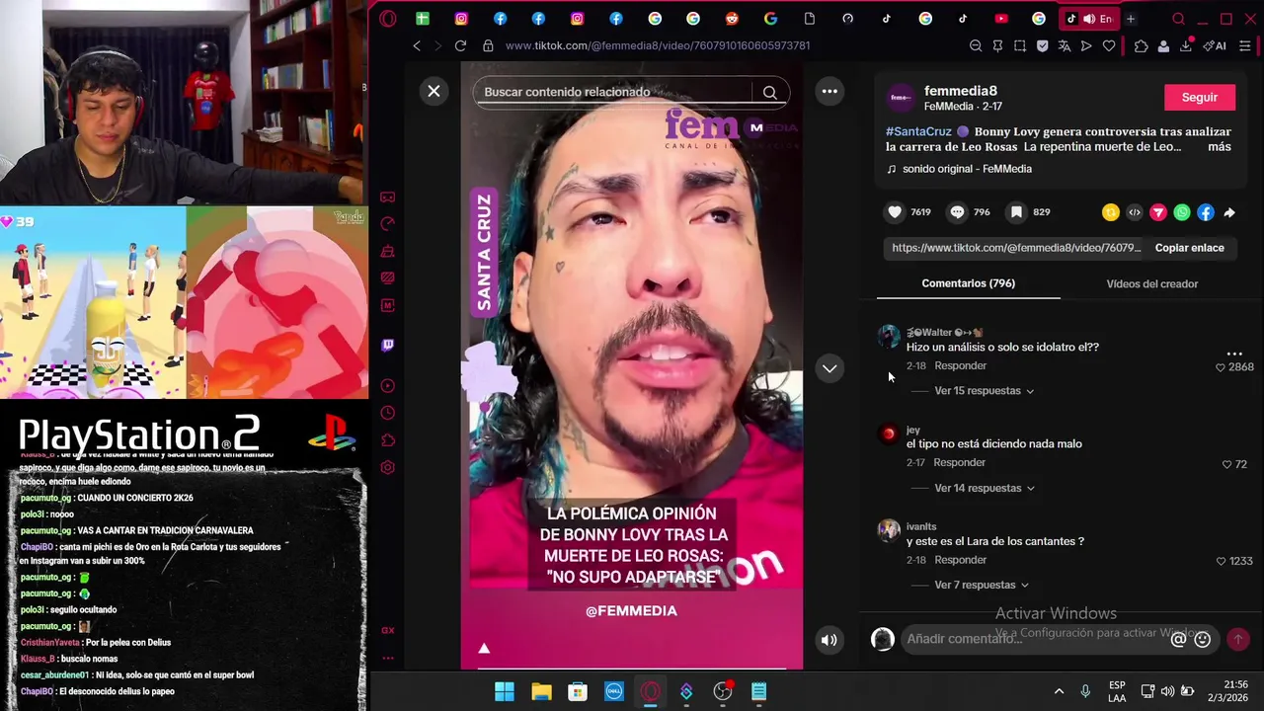Open the Opera extensions cube icon
Viewport: 1264px width, 711px height.
coord(1142,45)
